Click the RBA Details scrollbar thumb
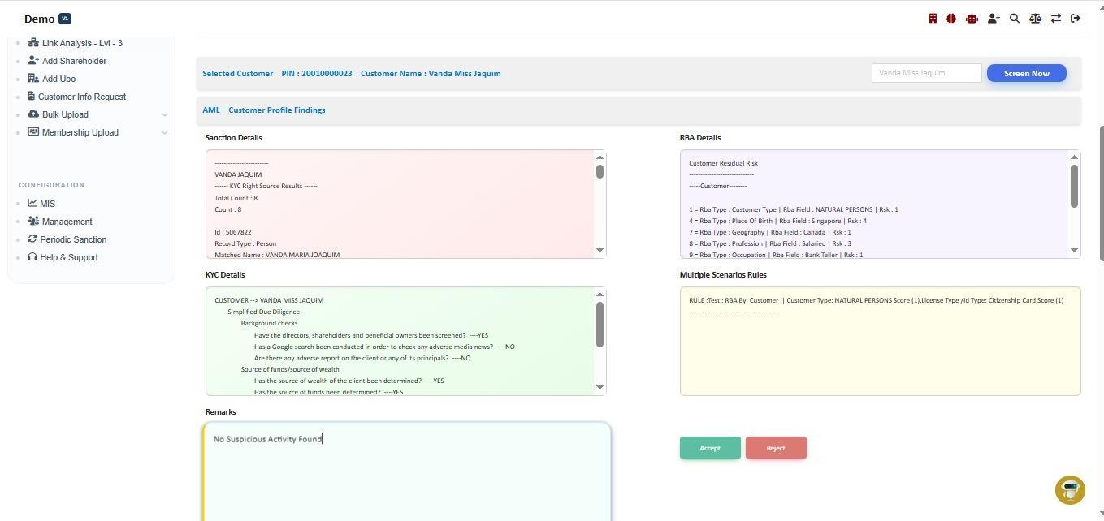This screenshot has width=1104, height=521. coord(1075,186)
